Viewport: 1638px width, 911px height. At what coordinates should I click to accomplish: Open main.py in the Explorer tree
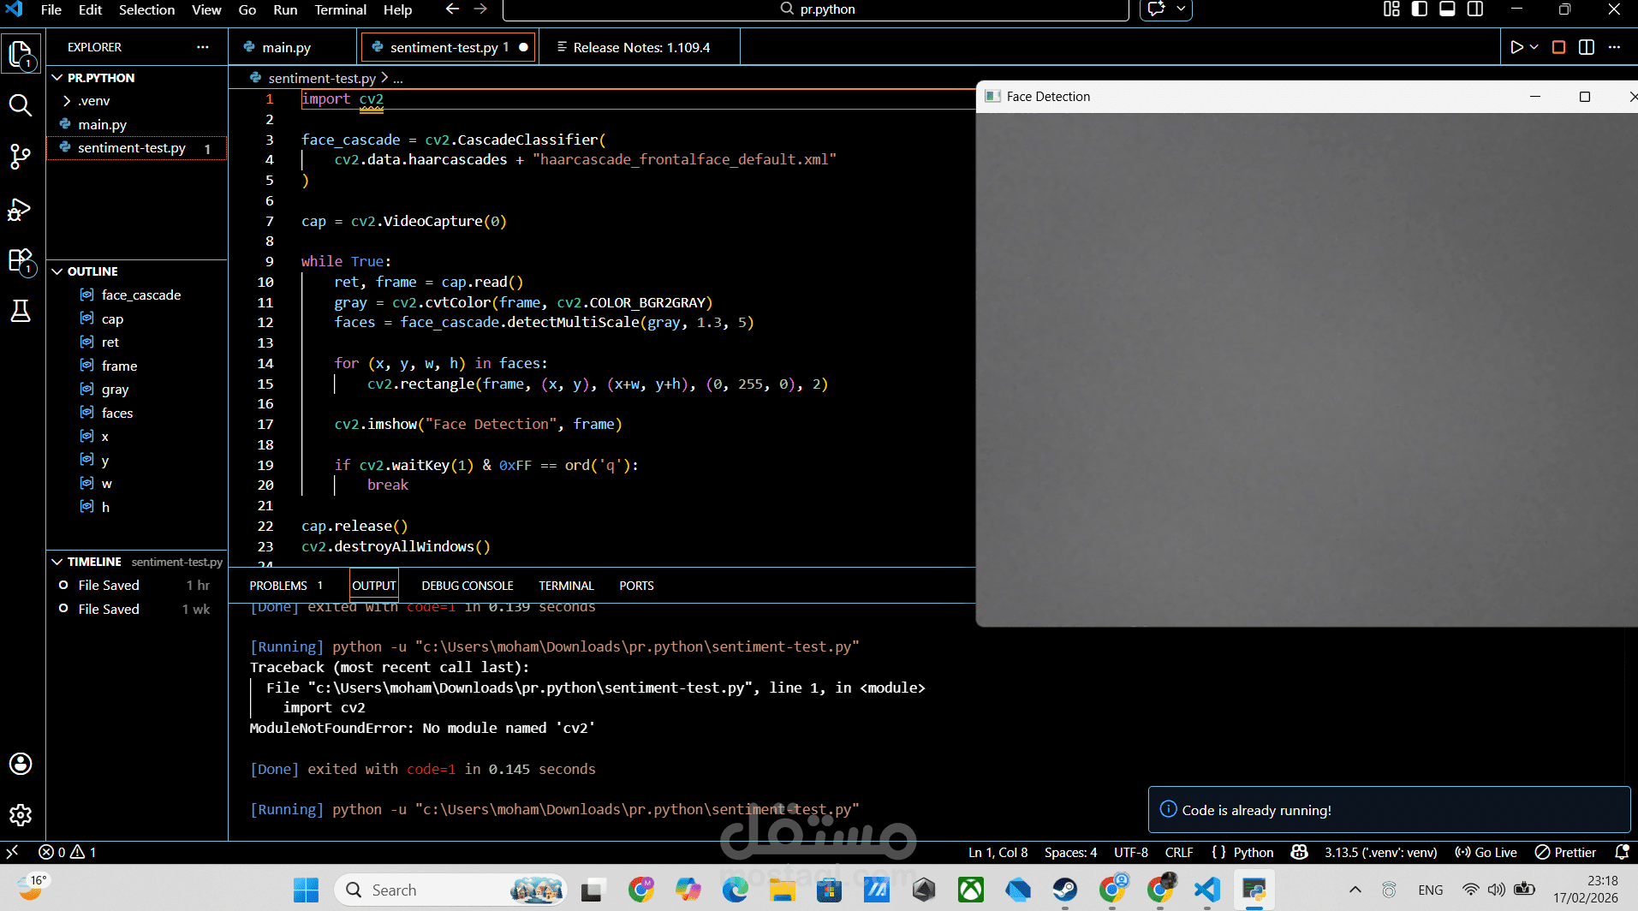coord(137,124)
